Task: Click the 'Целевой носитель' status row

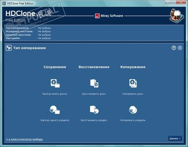Action: tap(28, 35)
